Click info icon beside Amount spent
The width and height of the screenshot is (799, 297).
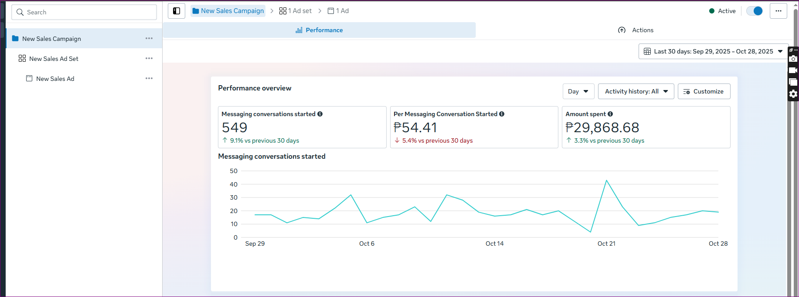[610, 114]
